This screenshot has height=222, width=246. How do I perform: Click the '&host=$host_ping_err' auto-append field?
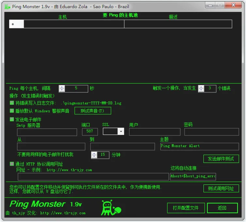coord(193,177)
